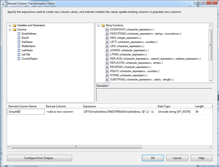Click the String Functions folder icon
219x167 pixels.
pos(103,25)
